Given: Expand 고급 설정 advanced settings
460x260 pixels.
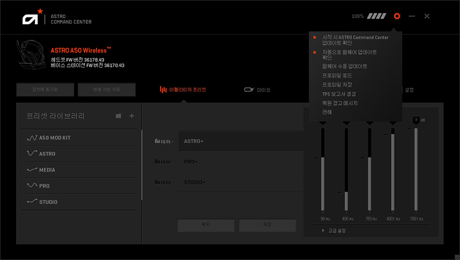Looking at the screenshot, I should coord(334,231).
